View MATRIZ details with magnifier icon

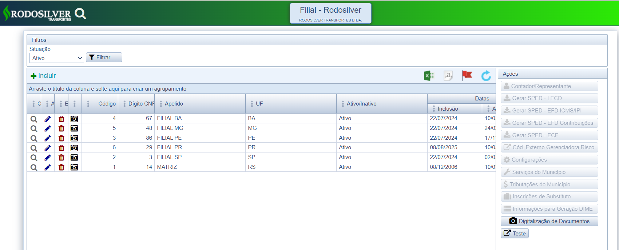coord(34,167)
